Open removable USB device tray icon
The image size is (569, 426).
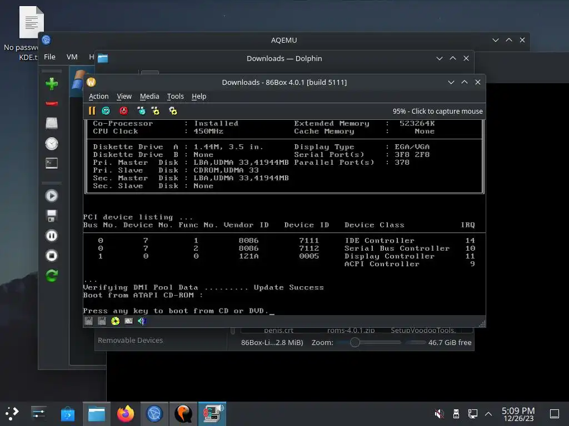pos(456,413)
